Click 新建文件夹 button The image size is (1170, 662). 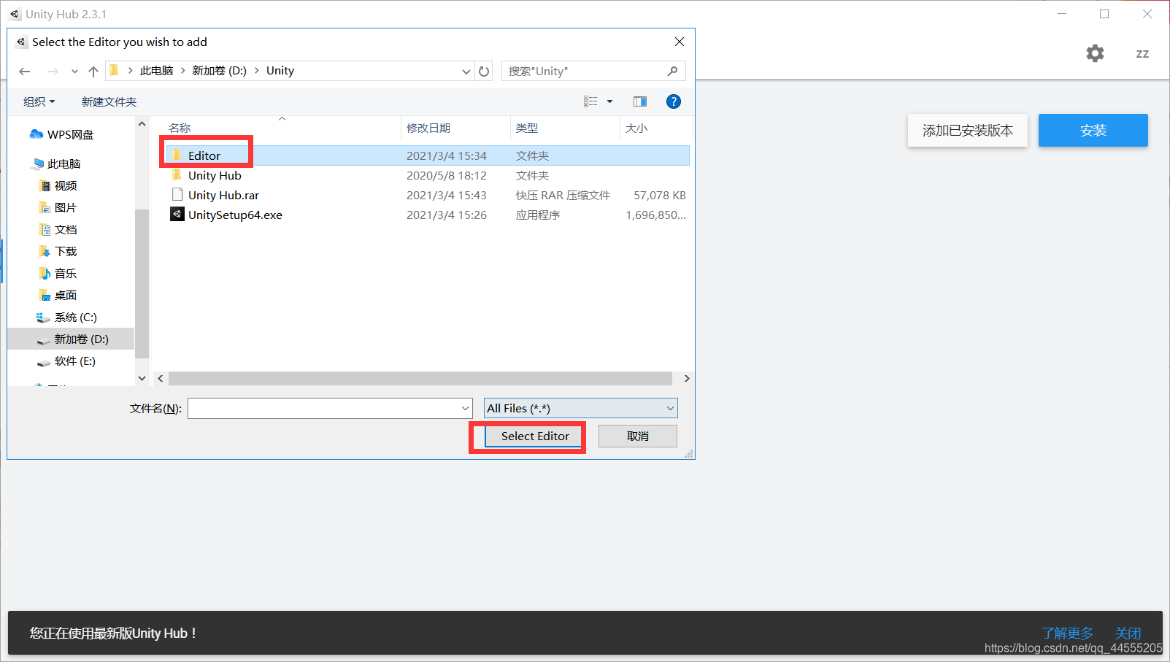click(109, 101)
